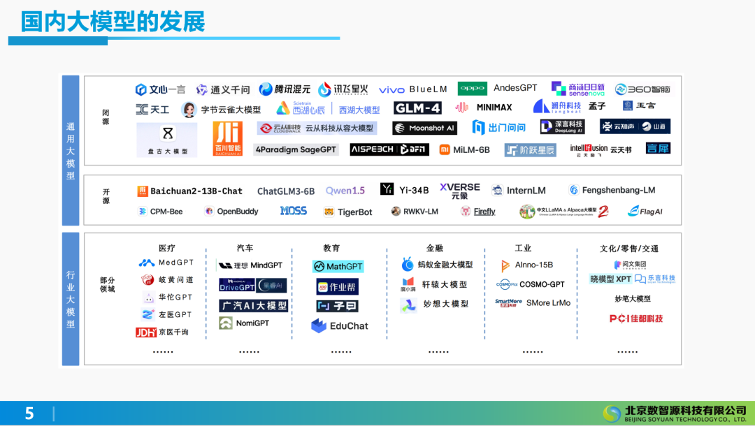Click the 讯飞星火 logo
The image size is (755, 426).
point(343,89)
